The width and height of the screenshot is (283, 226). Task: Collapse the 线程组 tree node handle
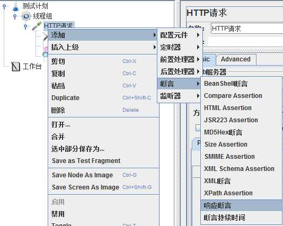coord(15,16)
